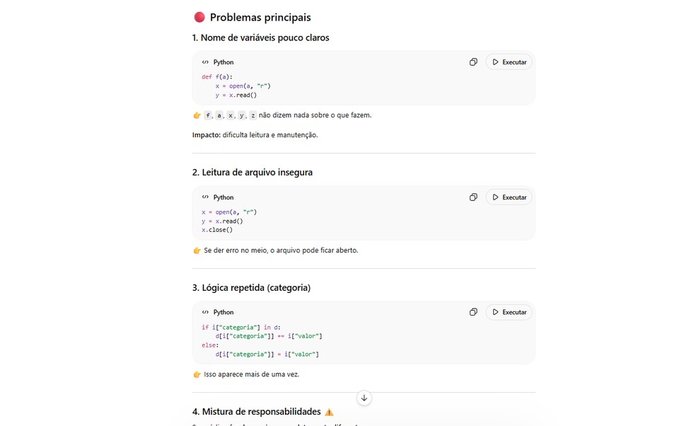Click the inline y code chip
This screenshot has width=696, height=426.
coord(242,115)
